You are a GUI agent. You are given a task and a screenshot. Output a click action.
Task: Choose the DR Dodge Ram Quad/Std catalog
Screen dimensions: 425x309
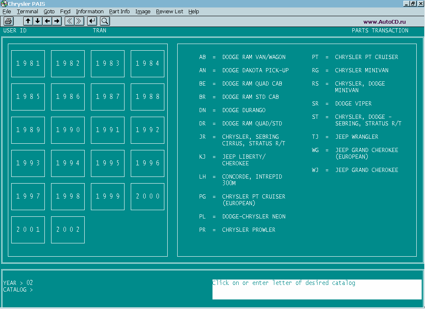coord(241,123)
